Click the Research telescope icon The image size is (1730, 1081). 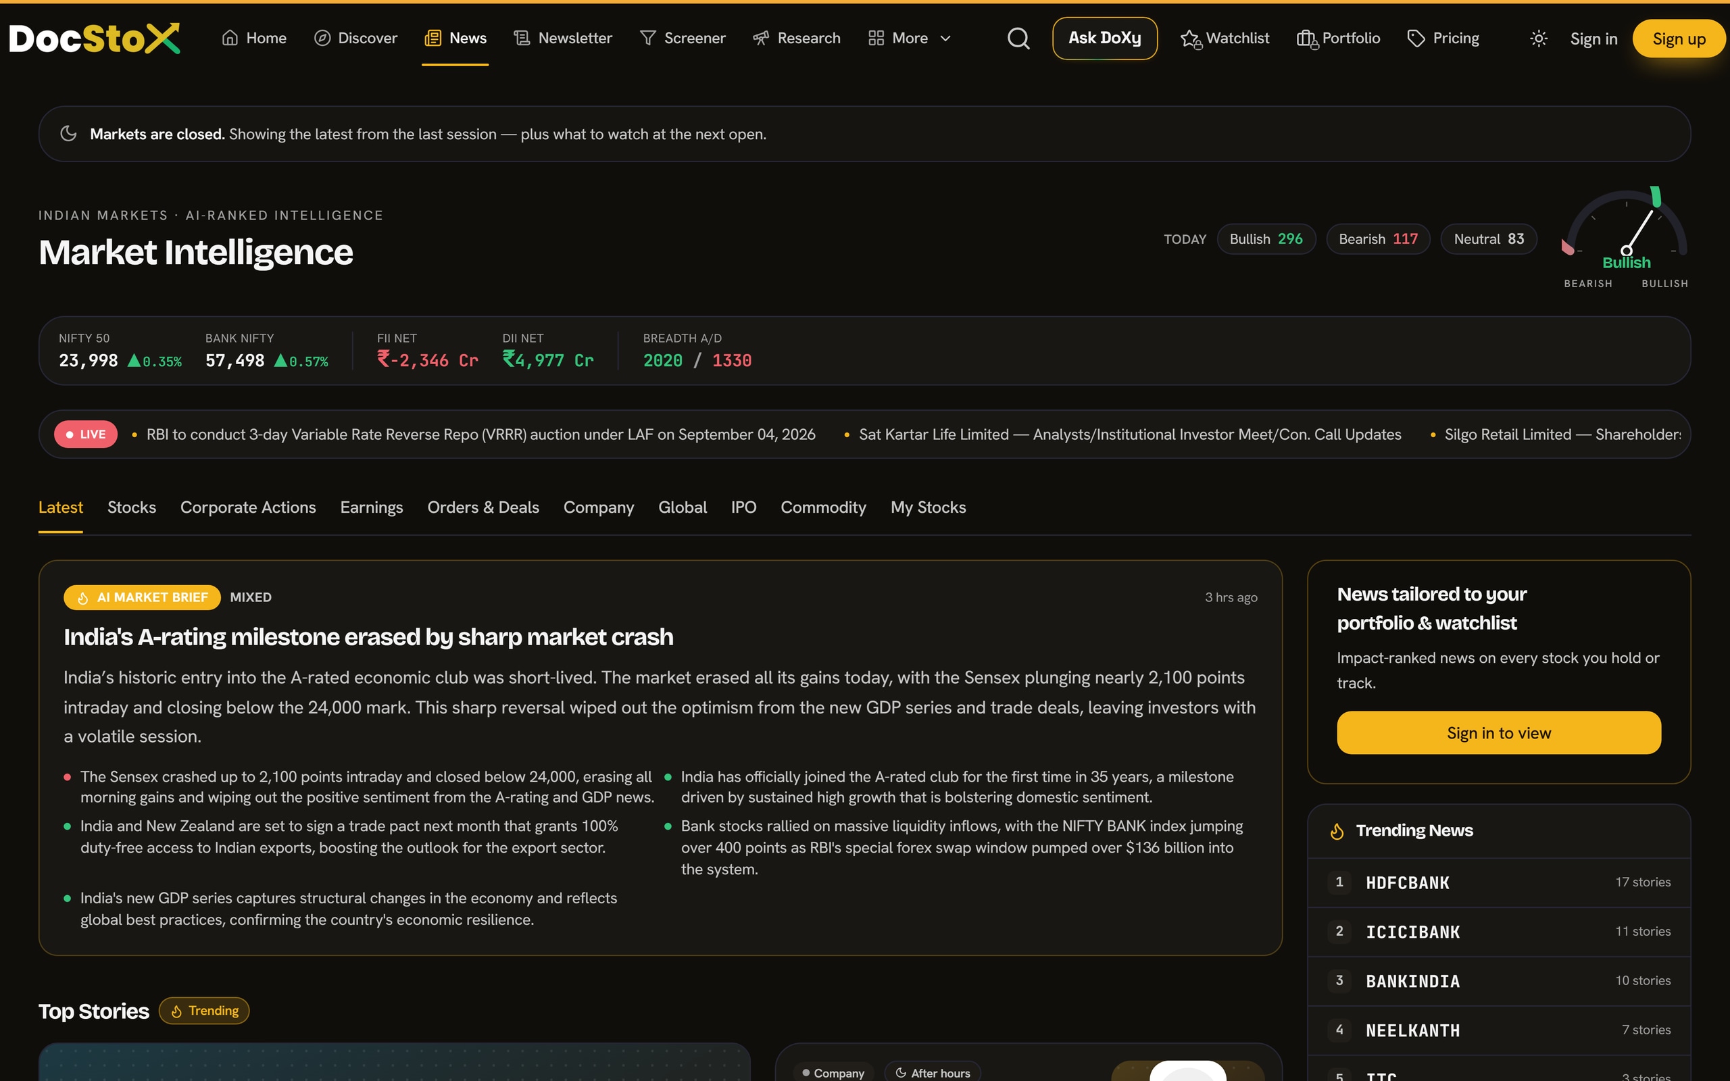click(761, 38)
